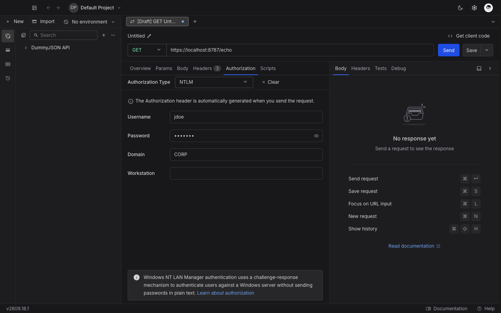The width and height of the screenshot is (501, 313).
Task: Open the Debug tab
Action: [398, 68]
